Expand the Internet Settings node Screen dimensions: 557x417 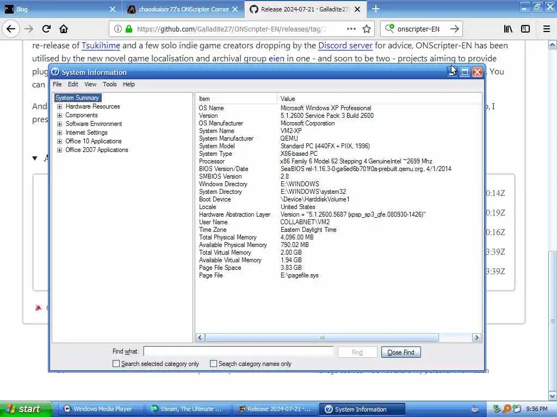pyautogui.click(x=60, y=132)
